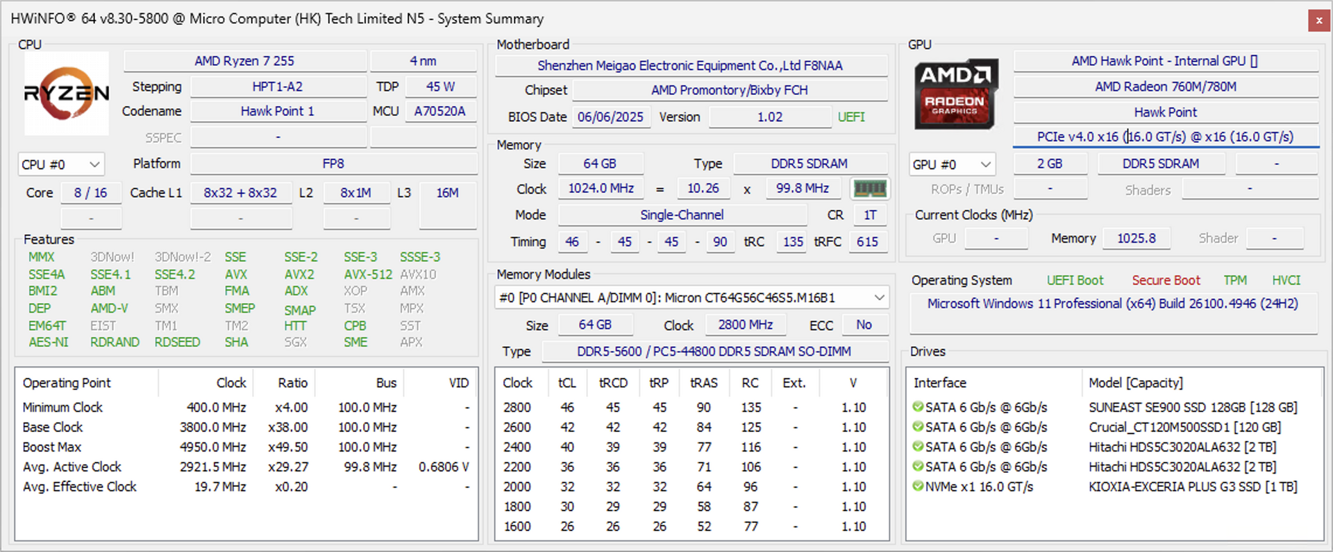Click the Ryzen CPU logo

(x=67, y=94)
